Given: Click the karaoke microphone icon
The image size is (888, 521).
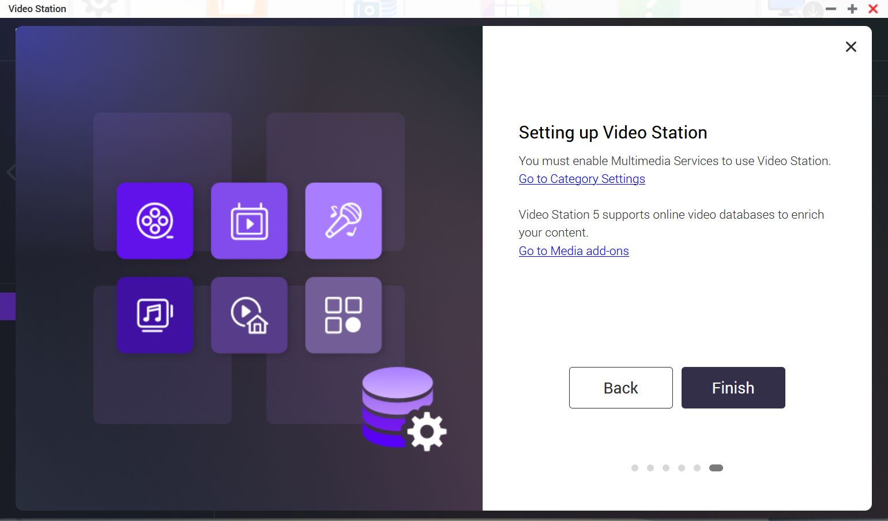Looking at the screenshot, I should click(x=343, y=221).
